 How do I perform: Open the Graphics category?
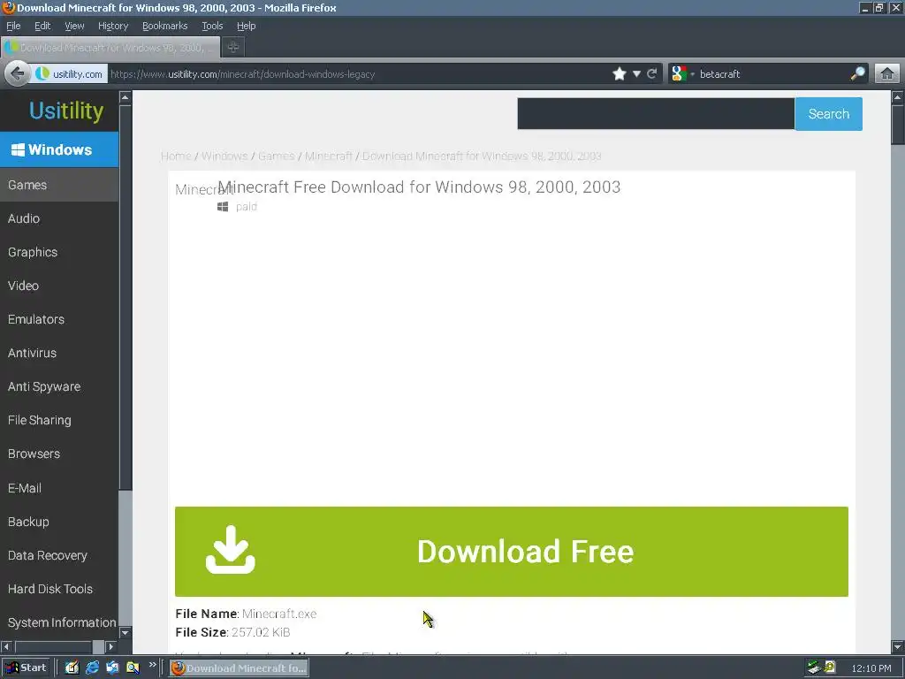[59, 252]
